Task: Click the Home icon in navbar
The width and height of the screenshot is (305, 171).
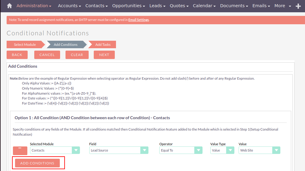Action: pos(10,6)
